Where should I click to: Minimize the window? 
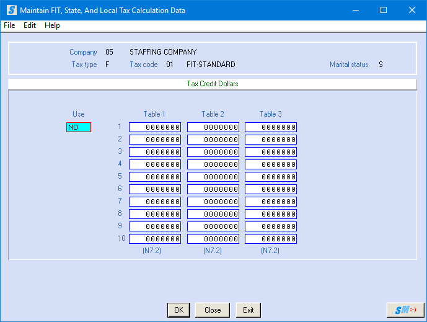(355, 11)
